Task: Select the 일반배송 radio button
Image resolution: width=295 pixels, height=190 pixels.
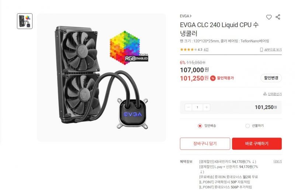Action: pos(200,126)
